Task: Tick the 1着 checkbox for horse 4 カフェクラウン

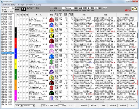Action: click(21, 35)
